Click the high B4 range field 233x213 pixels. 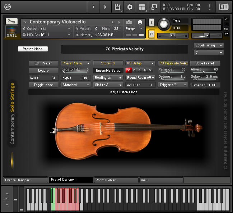(x=76, y=78)
